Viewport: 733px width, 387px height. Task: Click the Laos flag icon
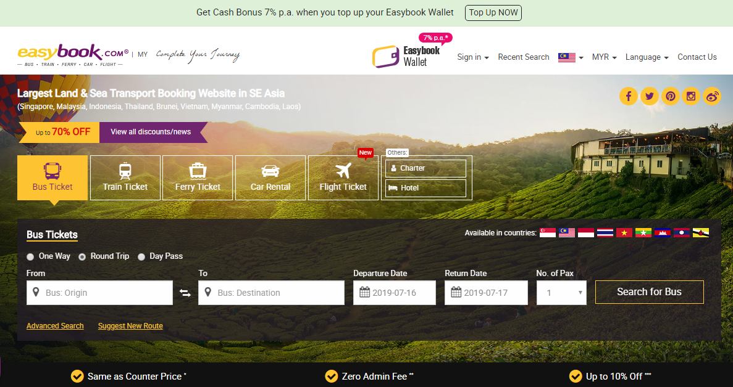(x=682, y=233)
